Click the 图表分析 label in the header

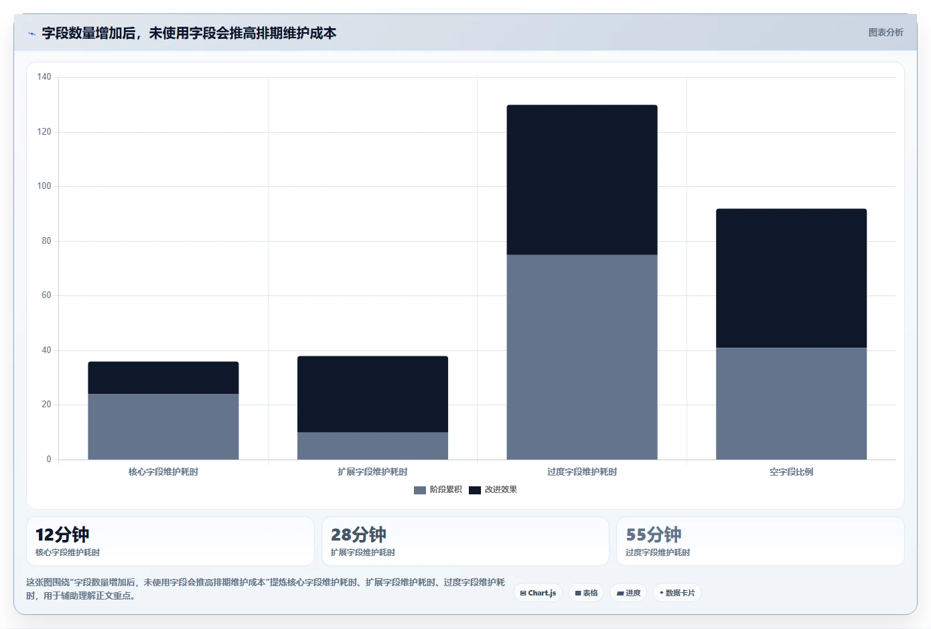885,32
